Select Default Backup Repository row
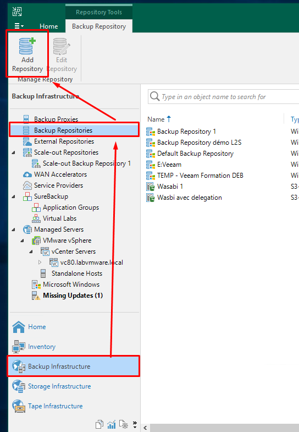The height and width of the screenshot is (432, 299). 195,154
